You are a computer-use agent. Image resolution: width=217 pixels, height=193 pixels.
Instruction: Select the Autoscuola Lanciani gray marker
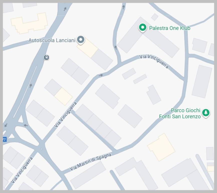81,40
